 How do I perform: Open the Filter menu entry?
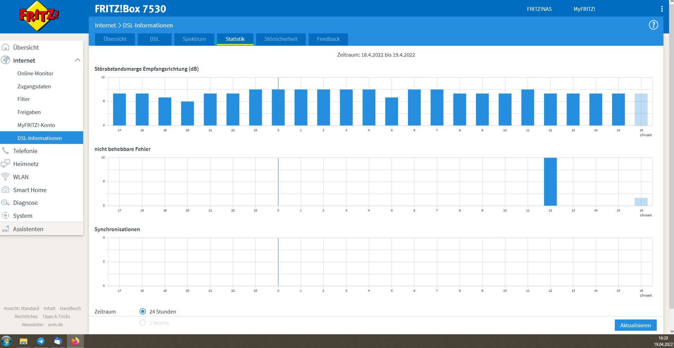pos(24,99)
